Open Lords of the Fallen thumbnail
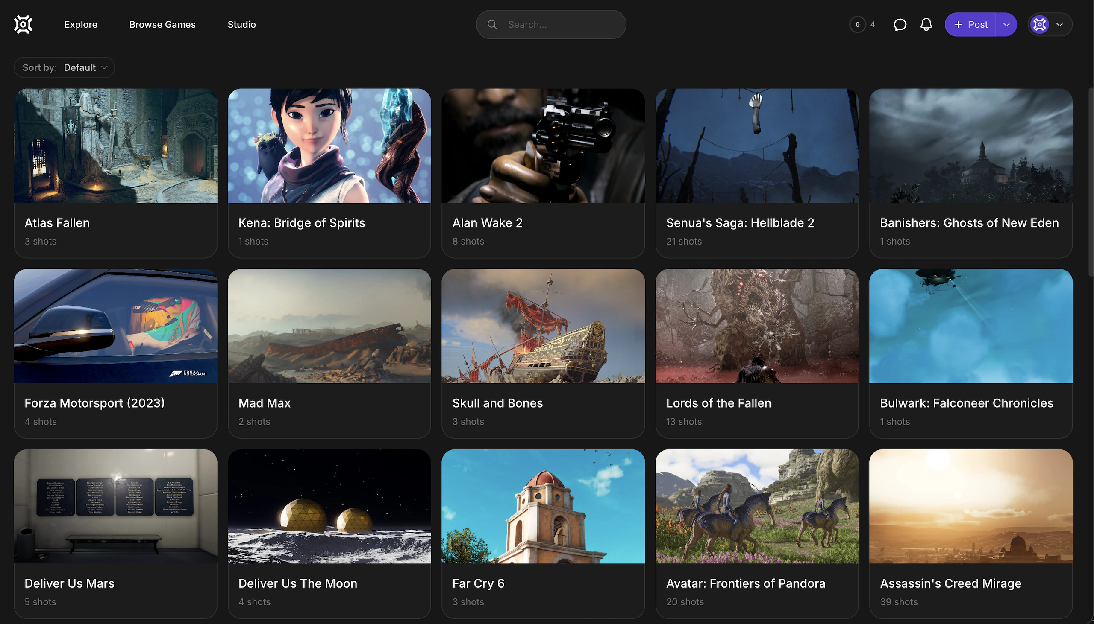 (x=757, y=326)
